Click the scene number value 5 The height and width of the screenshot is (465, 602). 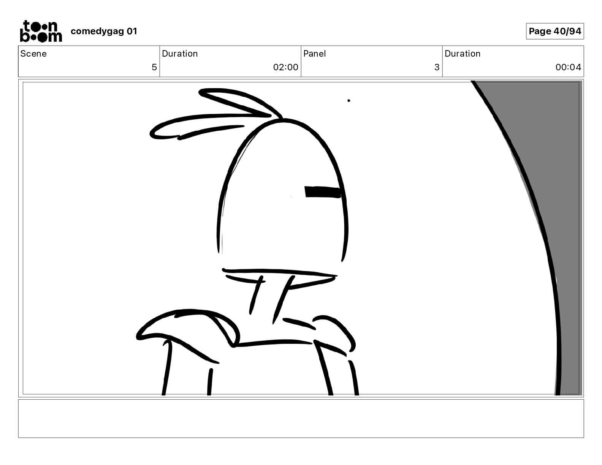point(154,67)
